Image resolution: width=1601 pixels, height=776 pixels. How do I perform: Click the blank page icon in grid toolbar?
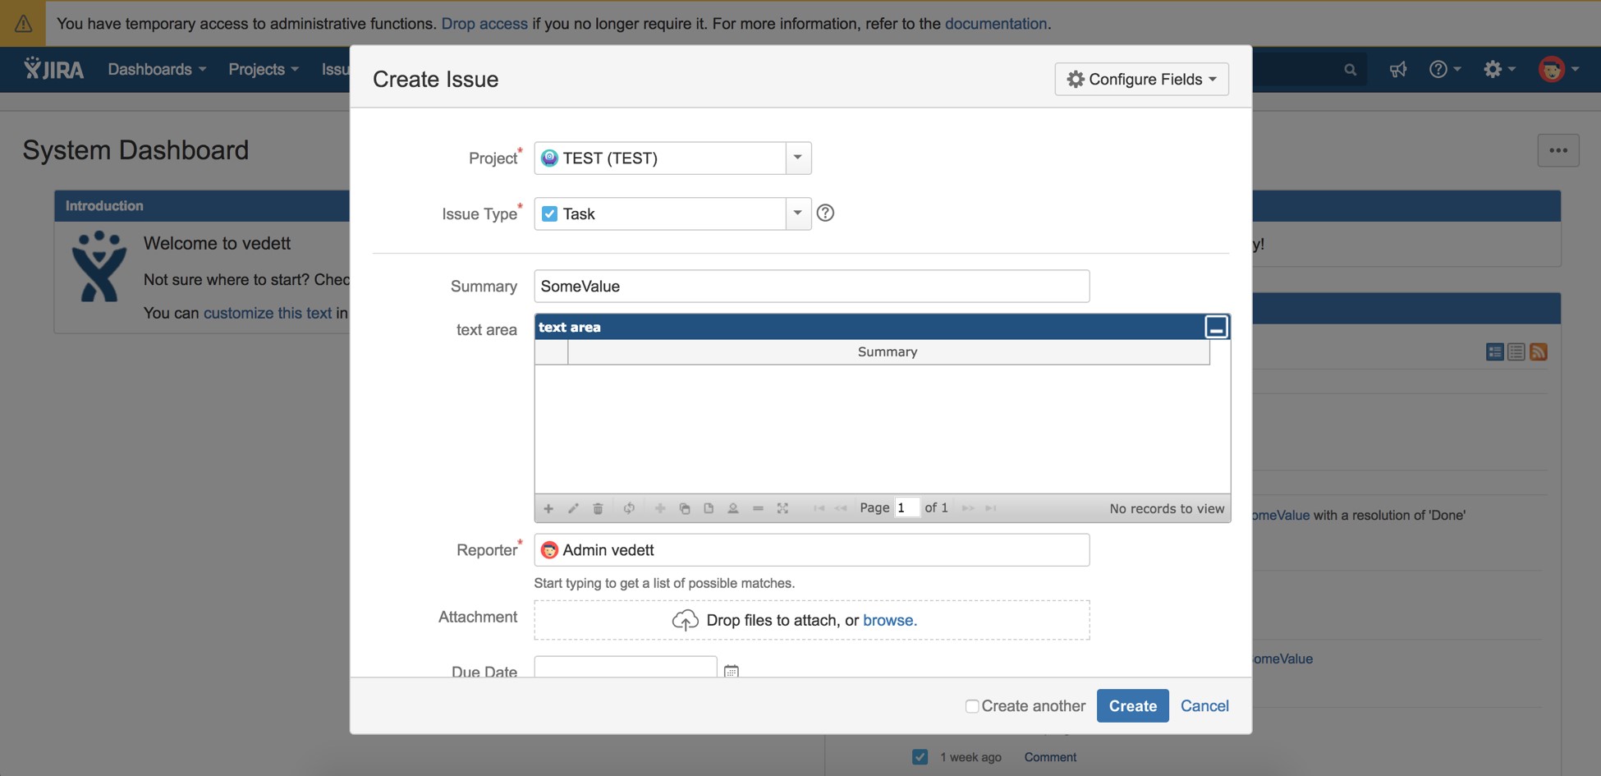click(x=709, y=508)
